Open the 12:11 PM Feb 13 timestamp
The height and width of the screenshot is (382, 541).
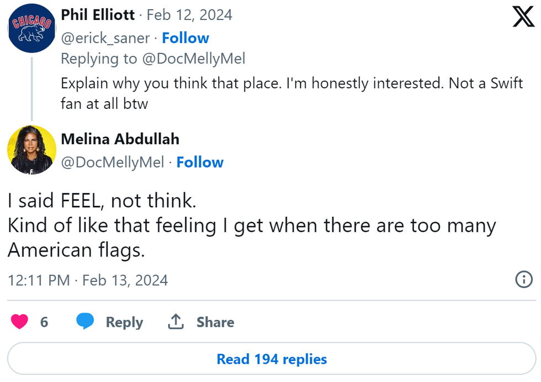(88, 280)
